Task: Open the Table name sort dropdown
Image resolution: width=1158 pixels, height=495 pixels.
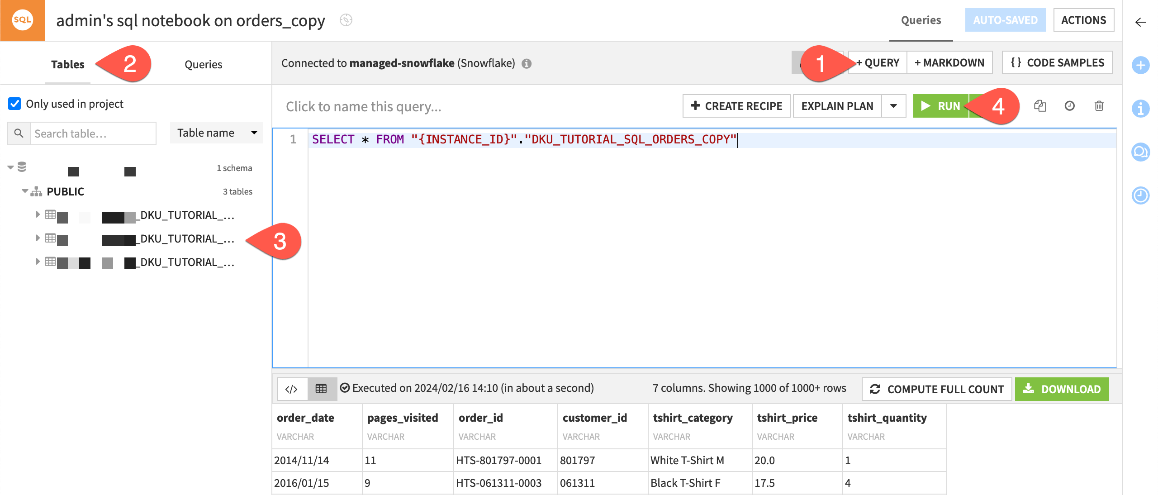Action: pos(215,132)
